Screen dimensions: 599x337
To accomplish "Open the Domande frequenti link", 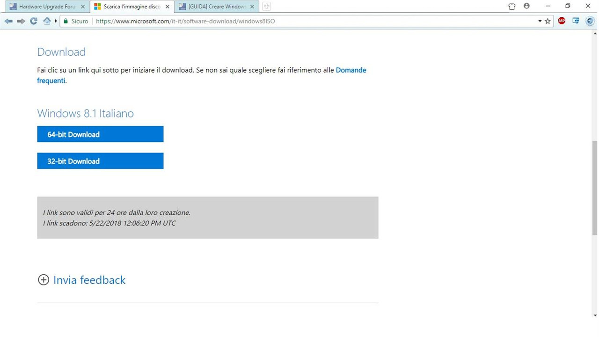I will pos(351,70).
